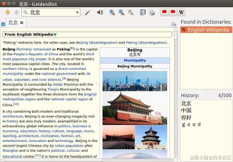The height and width of the screenshot is (162, 233).
Task: Open the Tianjin link
Action: click(53, 89)
